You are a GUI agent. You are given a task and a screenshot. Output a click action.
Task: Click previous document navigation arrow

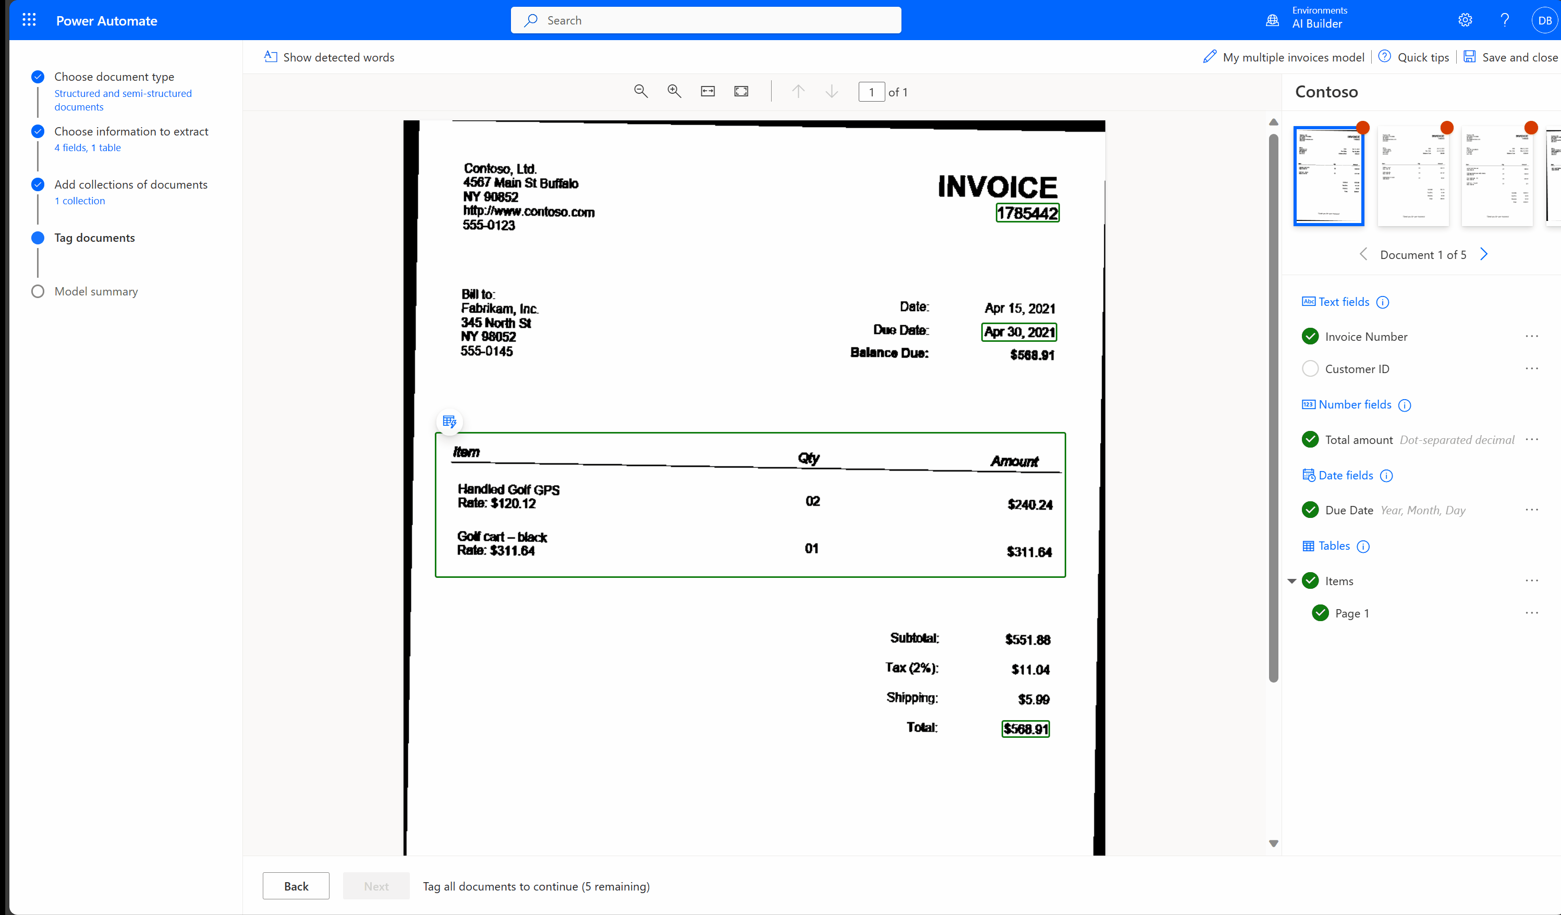click(1363, 254)
